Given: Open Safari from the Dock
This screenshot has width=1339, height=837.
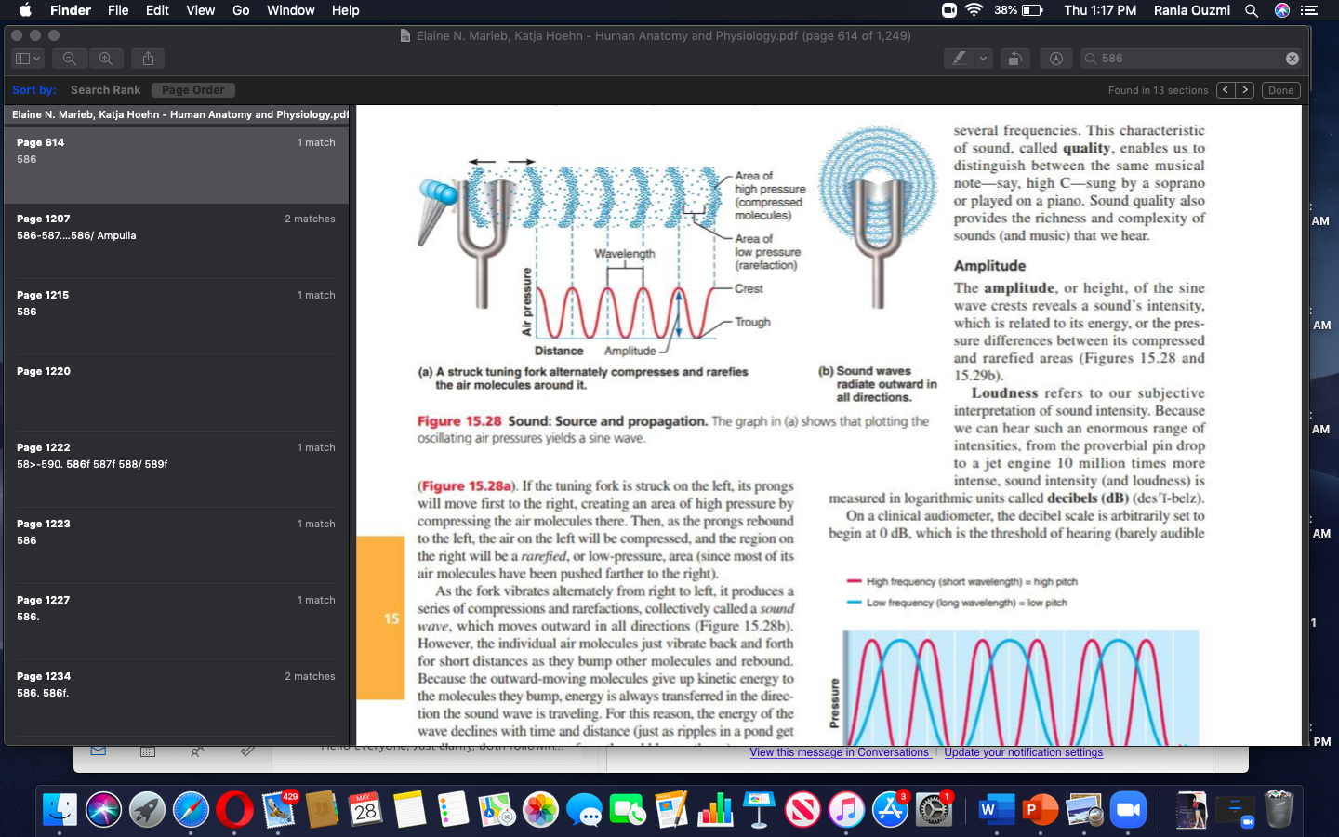Looking at the screenshot, I should tap(191, 810).
